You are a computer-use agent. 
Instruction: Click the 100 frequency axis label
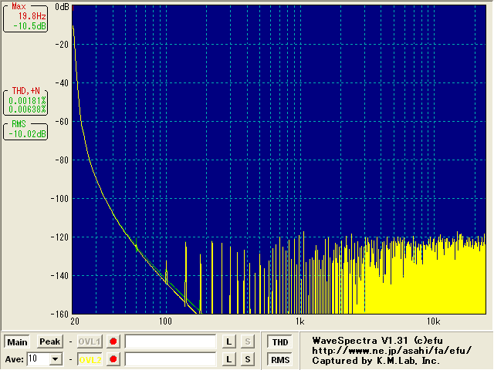pos(165,321)
